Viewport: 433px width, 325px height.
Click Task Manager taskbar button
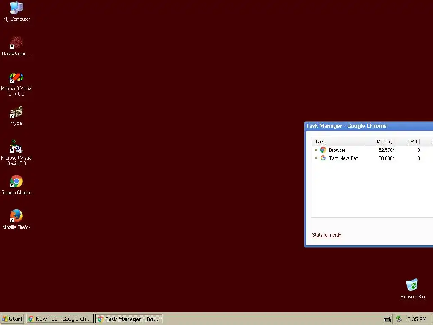coord(129,319)
